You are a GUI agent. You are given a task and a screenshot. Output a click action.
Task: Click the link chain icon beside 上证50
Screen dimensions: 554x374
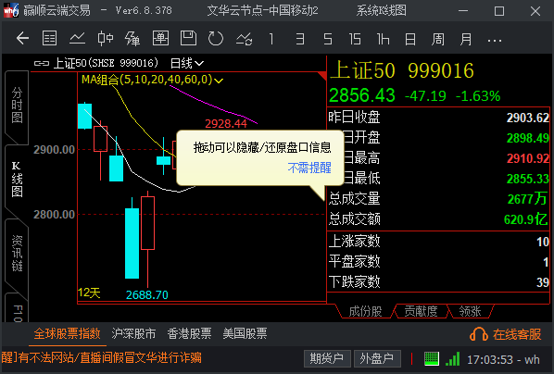[42, 63]
